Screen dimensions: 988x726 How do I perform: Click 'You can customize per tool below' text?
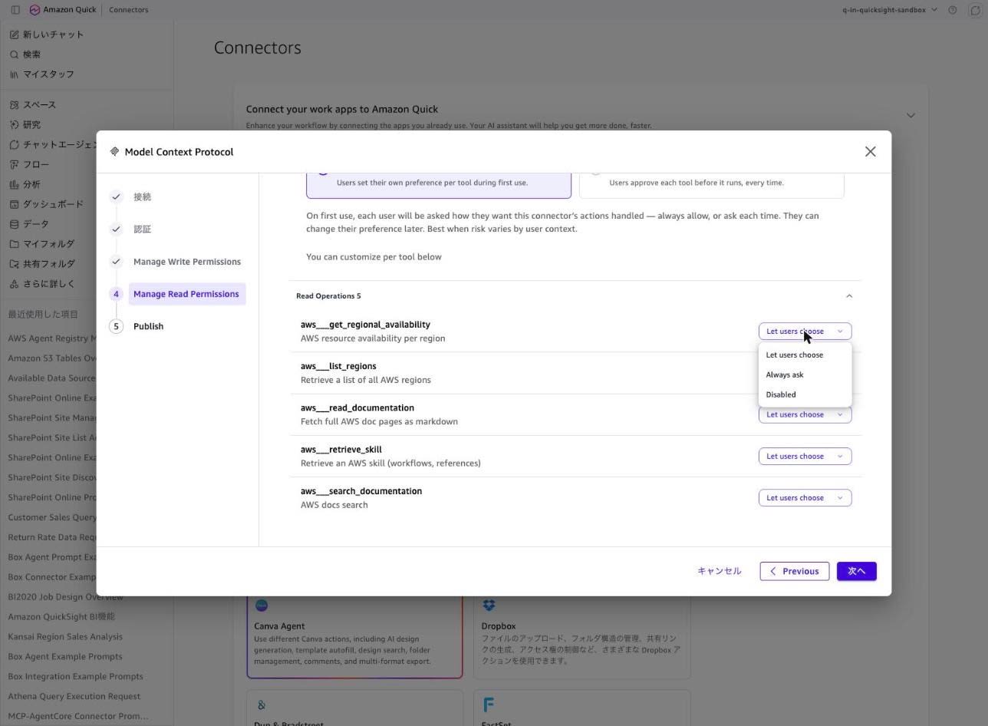(x=374, y=257)
